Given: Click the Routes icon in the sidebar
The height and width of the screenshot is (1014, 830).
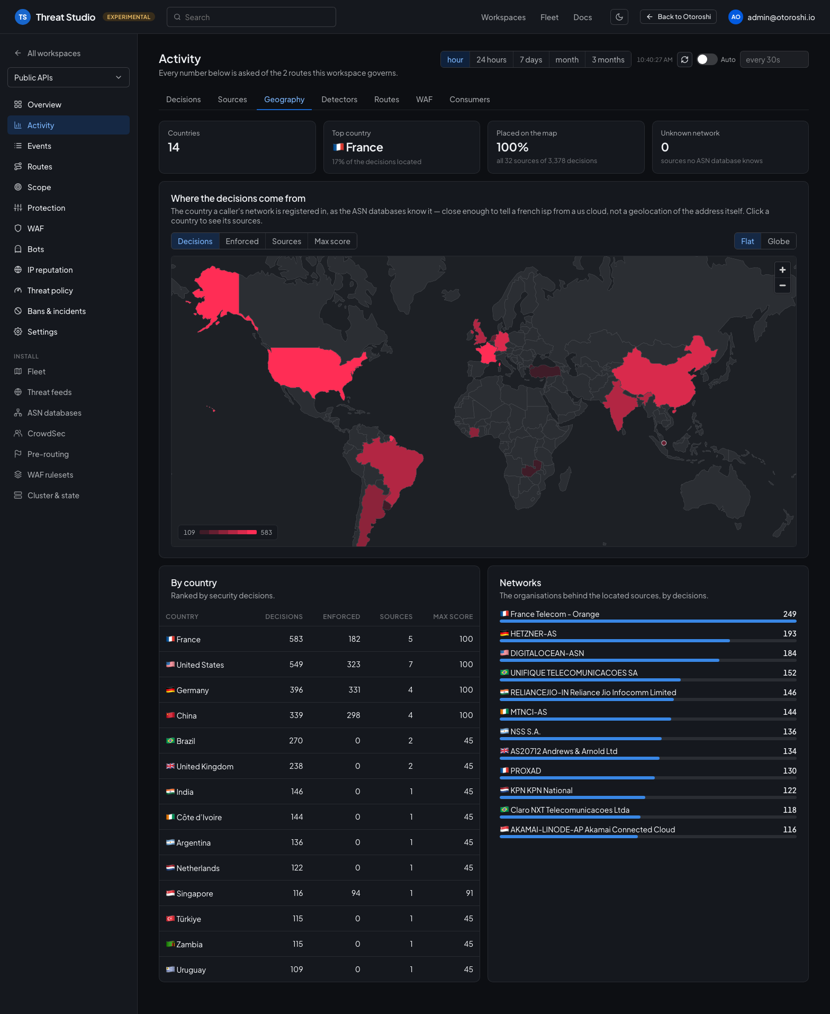Looking at the screenshot, I should [18, 167].
